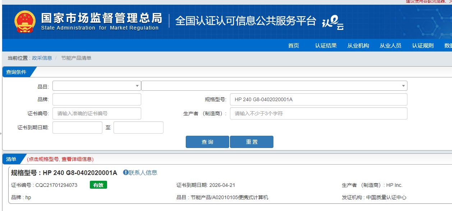This screenshot has width=452, height=211.
Task: Focus the 规格型号 input field
Action: [x=319, y=99]
